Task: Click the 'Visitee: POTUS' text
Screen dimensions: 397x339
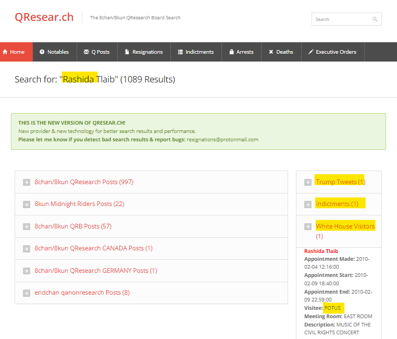Action: pyautogui.click(x=322, y=308)
